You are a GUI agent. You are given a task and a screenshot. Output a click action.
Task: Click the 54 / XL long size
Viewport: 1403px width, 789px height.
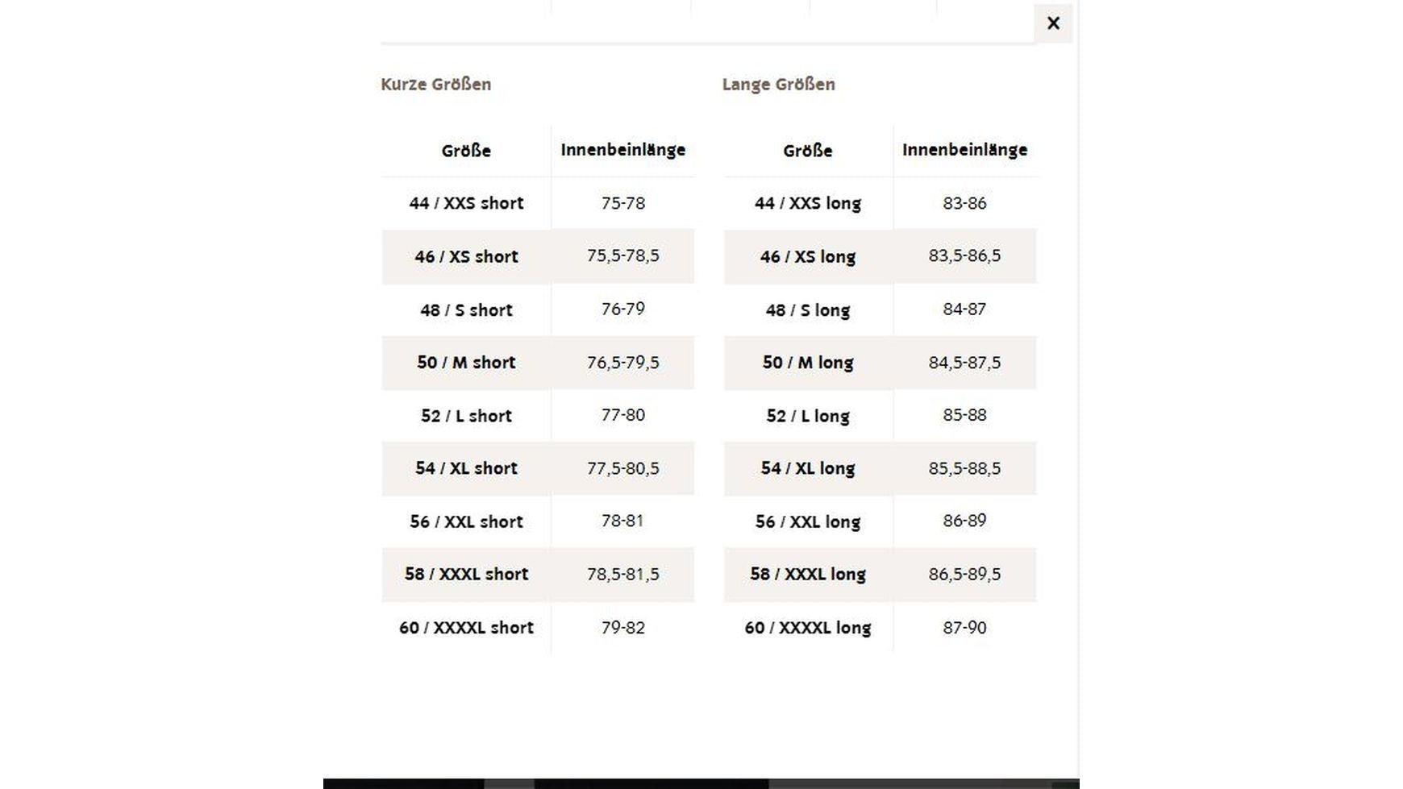pos(808,468)
